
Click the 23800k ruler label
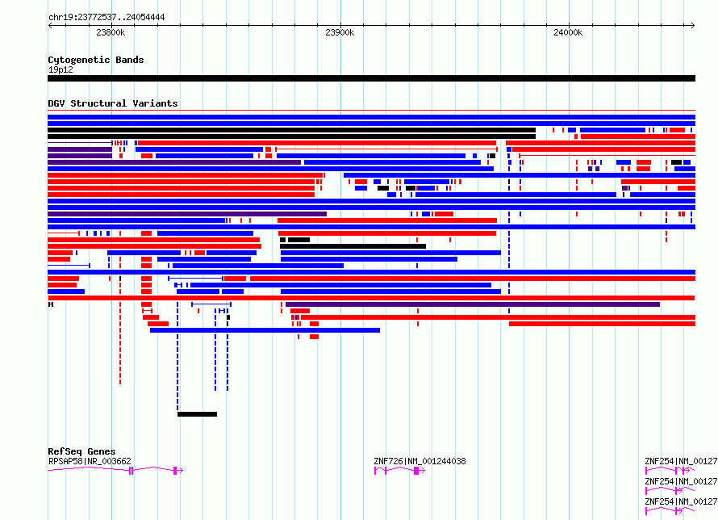point(111,32)
